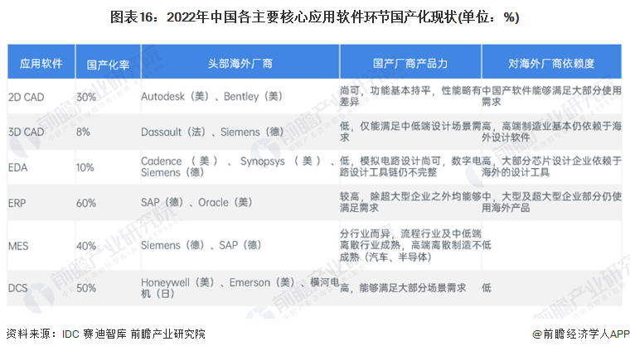The image size is (630, 351).
Task: Click the '高，能够满足大部分场景需求' cell
Action: [403, 287]
